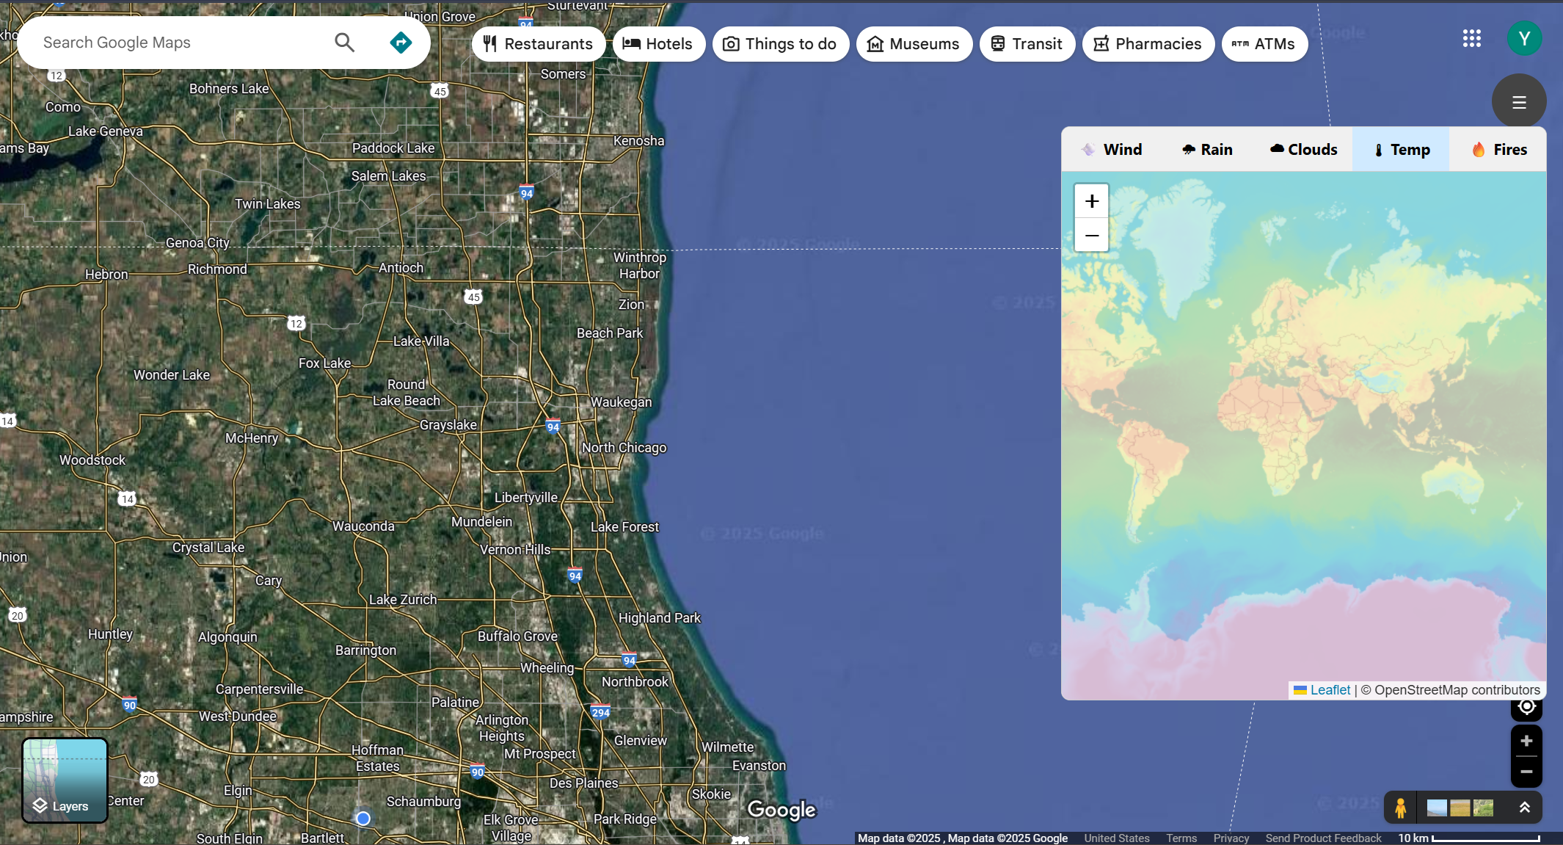Click the hamburger menu button above weather panel
This screenshot has width=1563, height=845.
pos(1519,102)
